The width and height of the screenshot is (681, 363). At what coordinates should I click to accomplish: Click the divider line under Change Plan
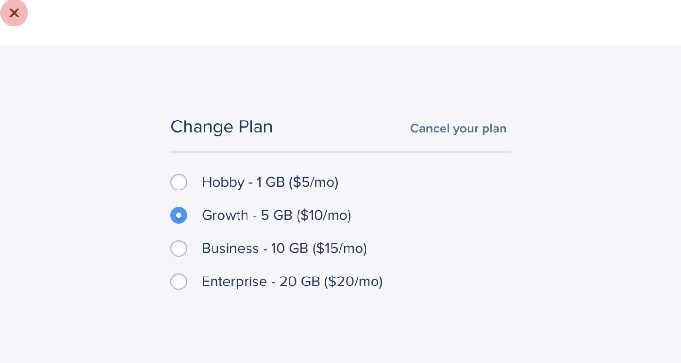pos(340,152)
